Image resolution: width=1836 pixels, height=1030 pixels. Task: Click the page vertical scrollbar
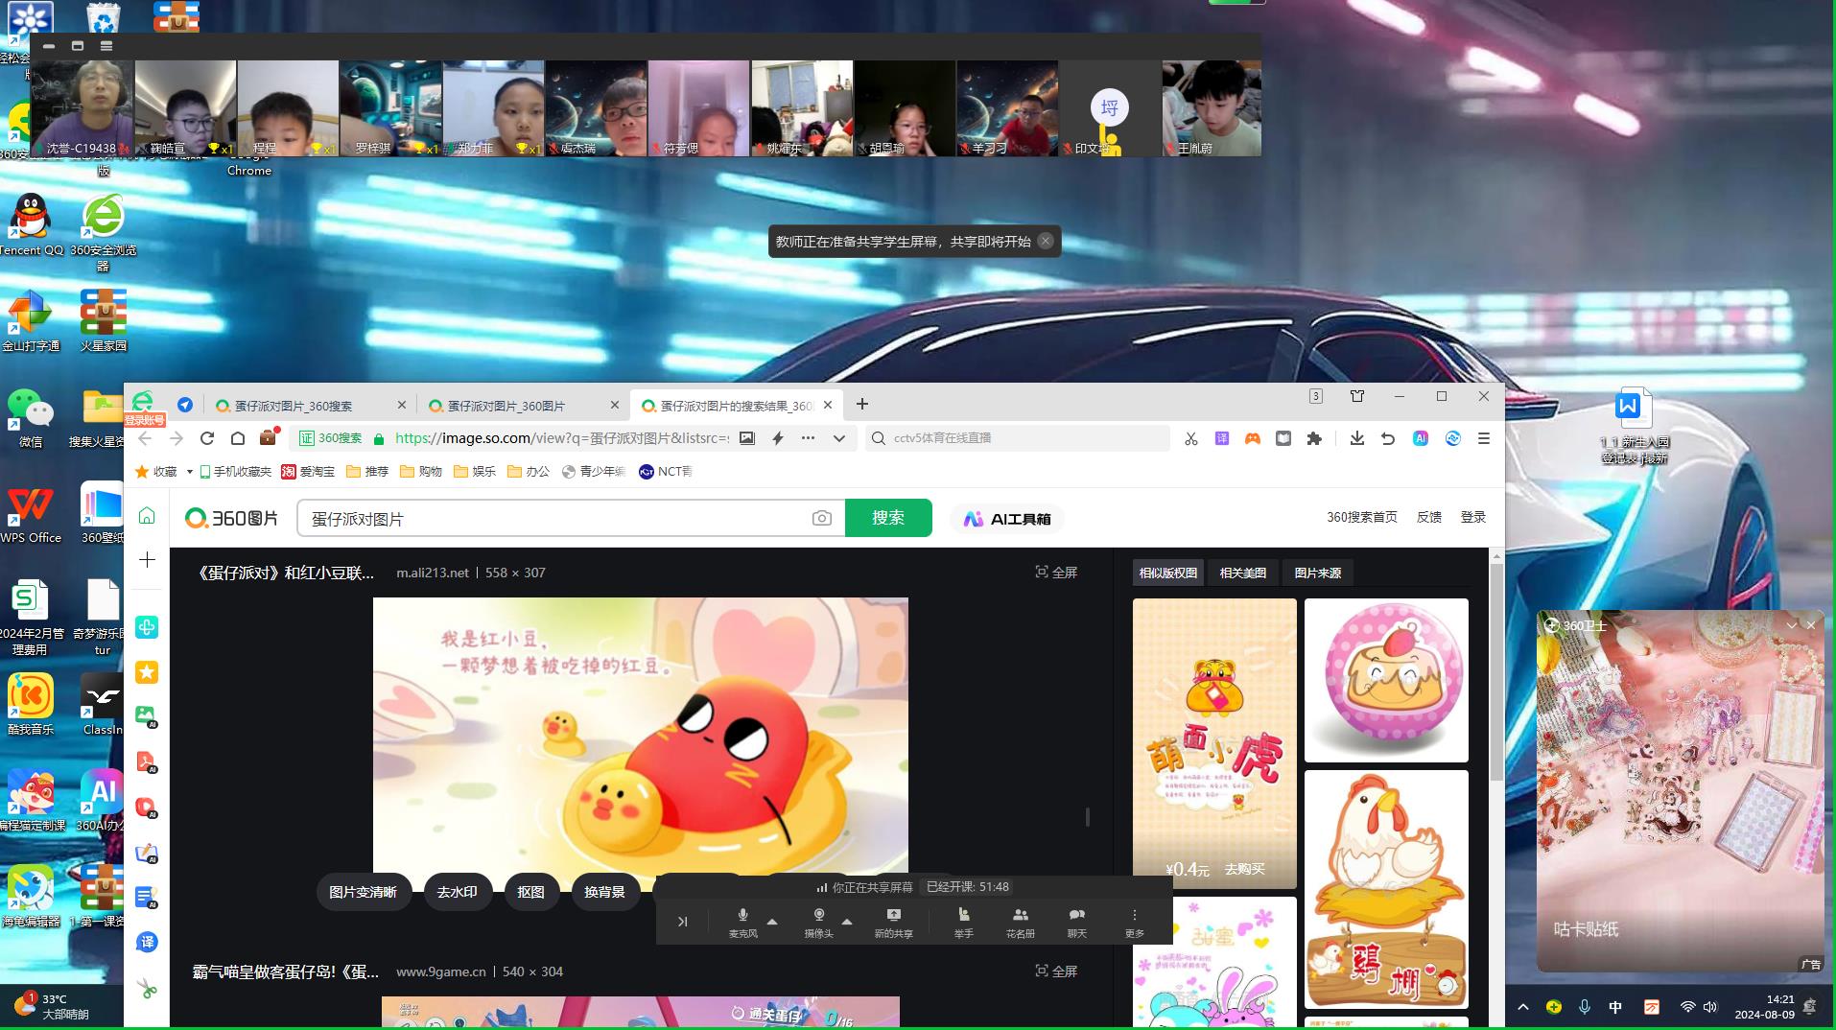click(1496, 671)
